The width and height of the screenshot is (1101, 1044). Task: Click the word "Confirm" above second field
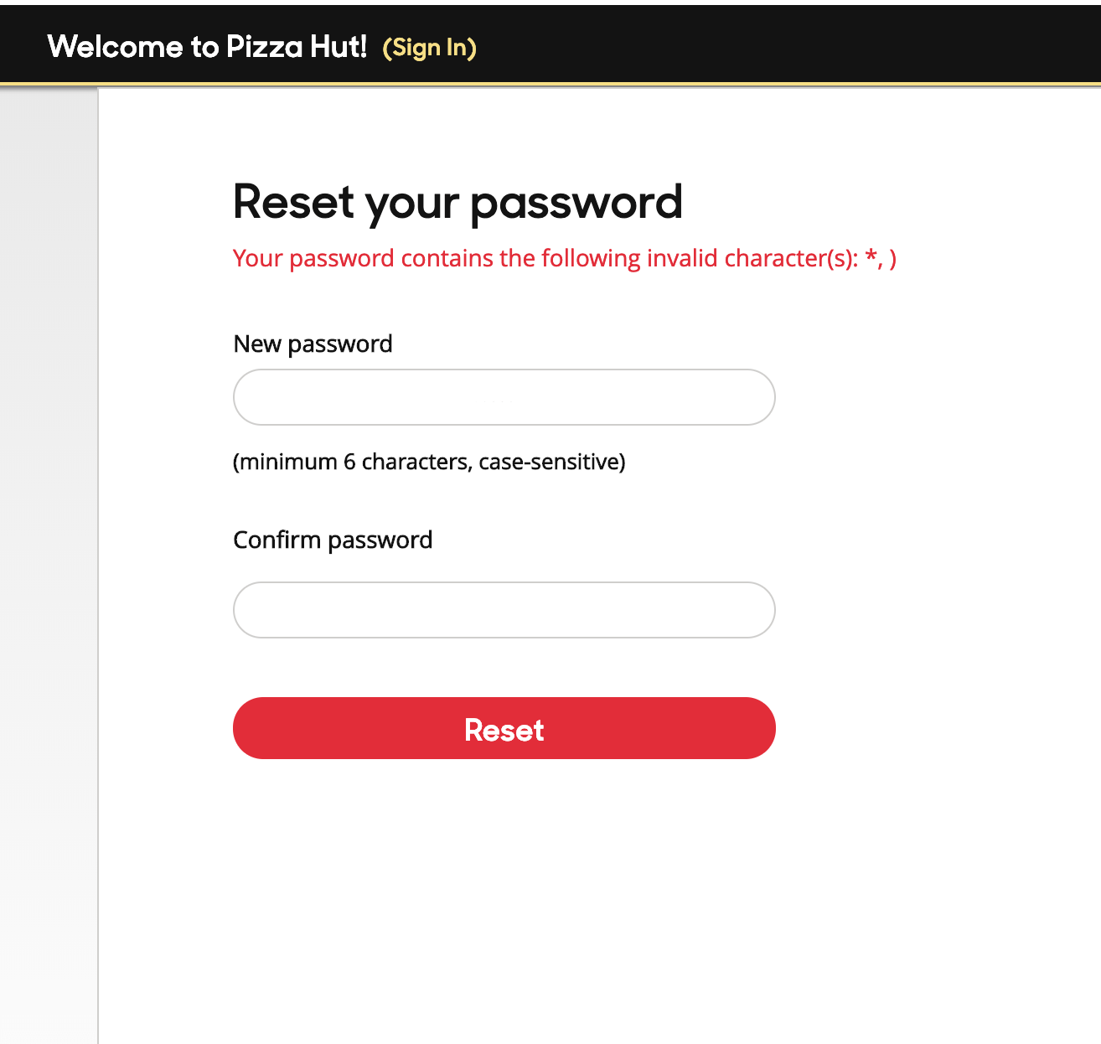point(277,540)
